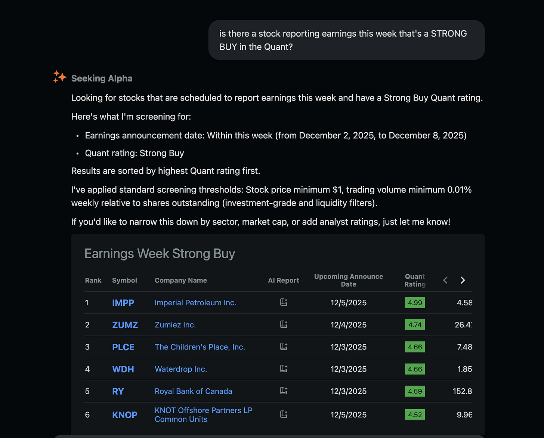Open Waterdrop Inc. company page
Viewport: 544px width, 438px height.
point(181,369)
